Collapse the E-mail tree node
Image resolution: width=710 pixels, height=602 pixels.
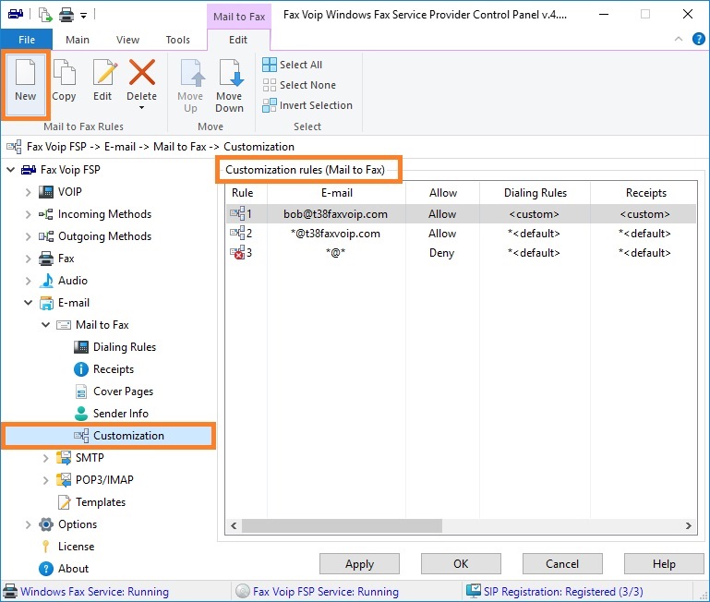click(28, 303)
